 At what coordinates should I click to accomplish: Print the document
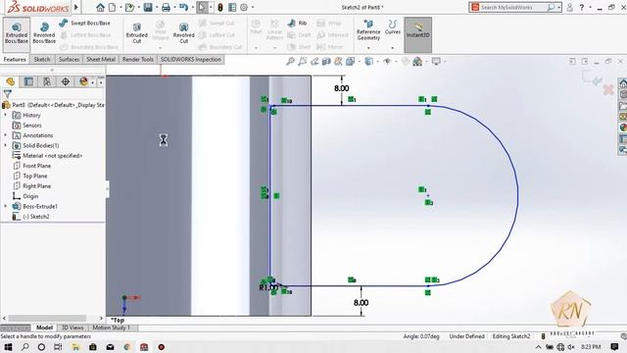tap(166, 7)
